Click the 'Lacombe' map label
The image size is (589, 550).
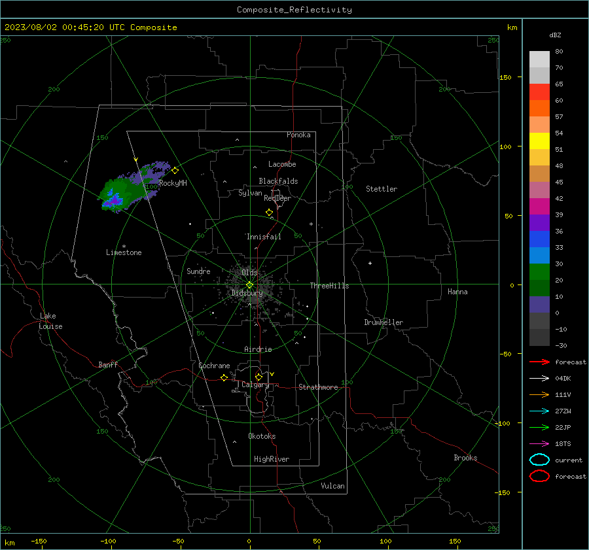click(x=282, y=164)
